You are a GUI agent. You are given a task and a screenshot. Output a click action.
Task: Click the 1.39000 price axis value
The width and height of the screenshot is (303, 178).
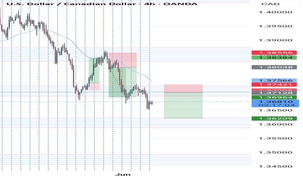coord(275,40)
